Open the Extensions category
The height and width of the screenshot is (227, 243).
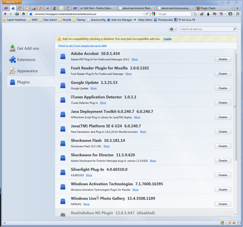31,60
